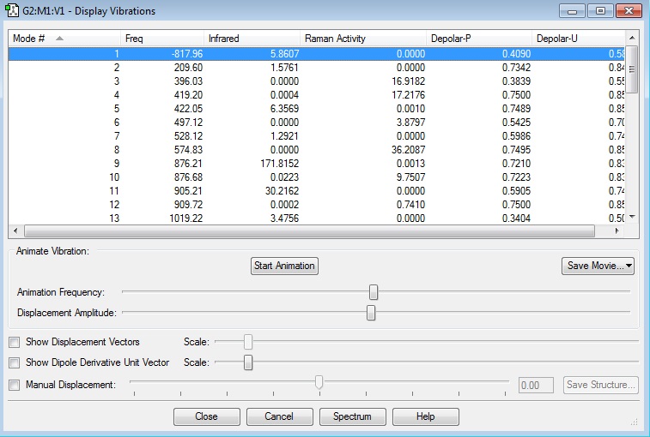650x437 pixels.
Task: Click the Raman activity value 17.2176
Action: 409,95
